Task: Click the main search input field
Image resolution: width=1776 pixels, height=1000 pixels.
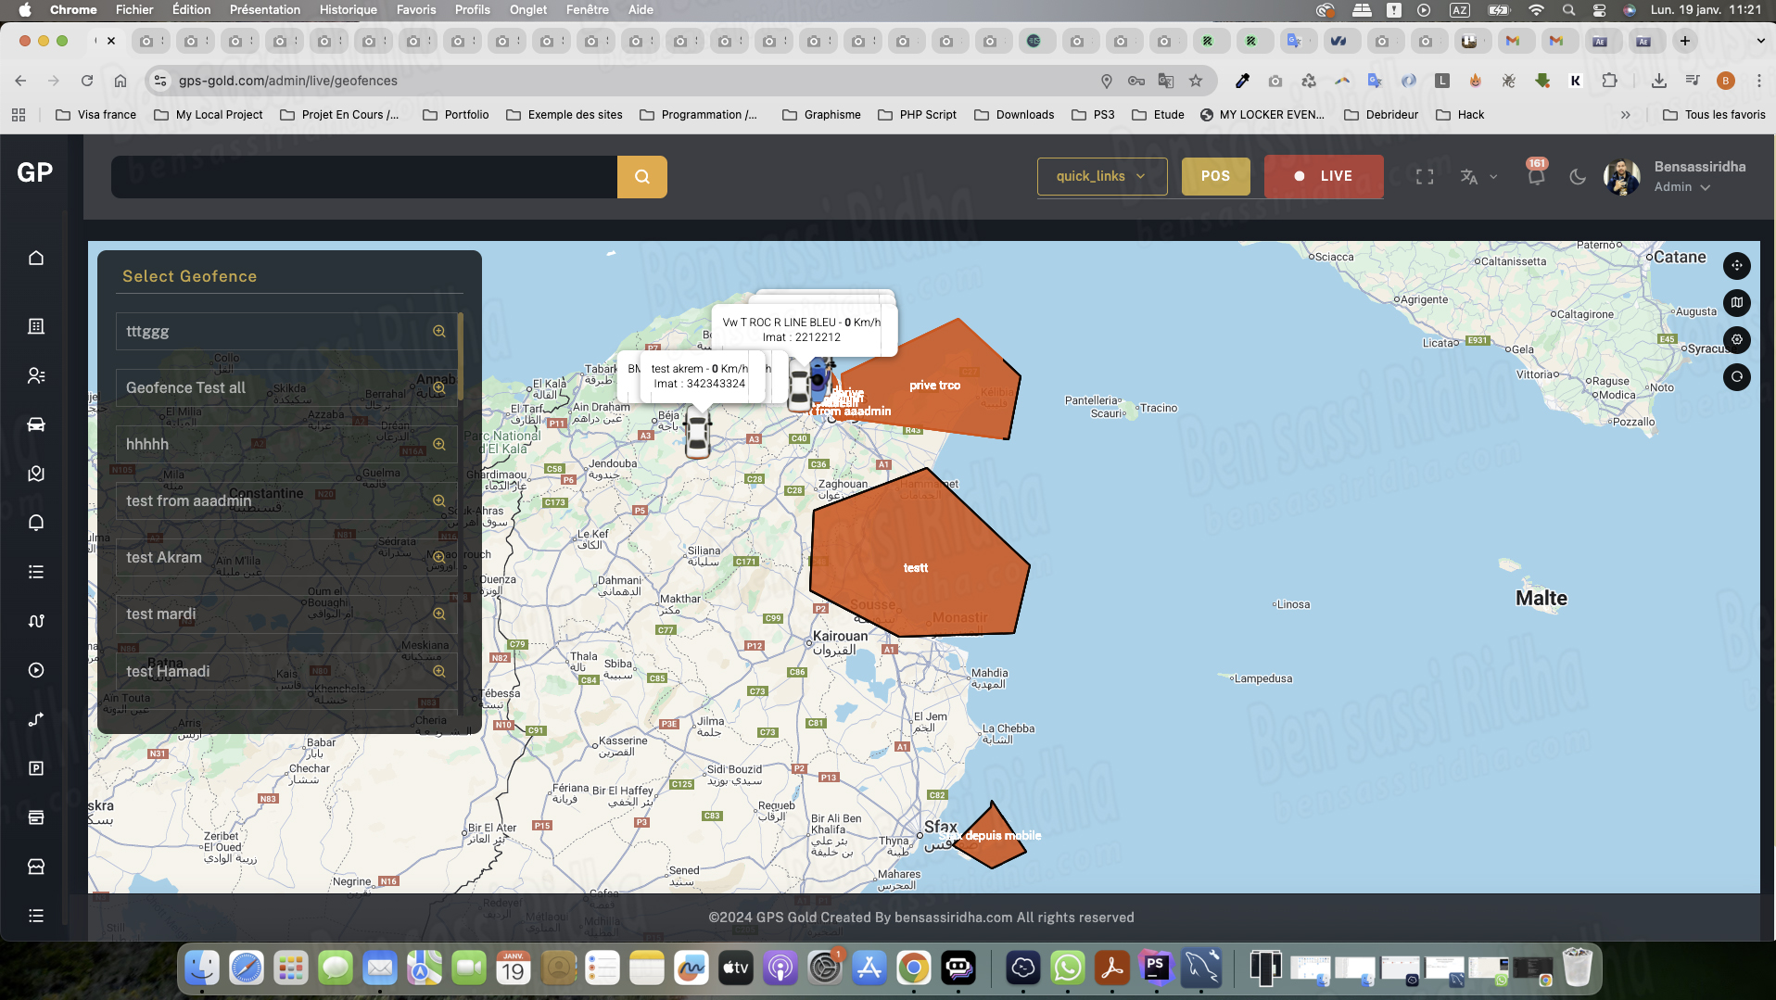Action: 363,176
